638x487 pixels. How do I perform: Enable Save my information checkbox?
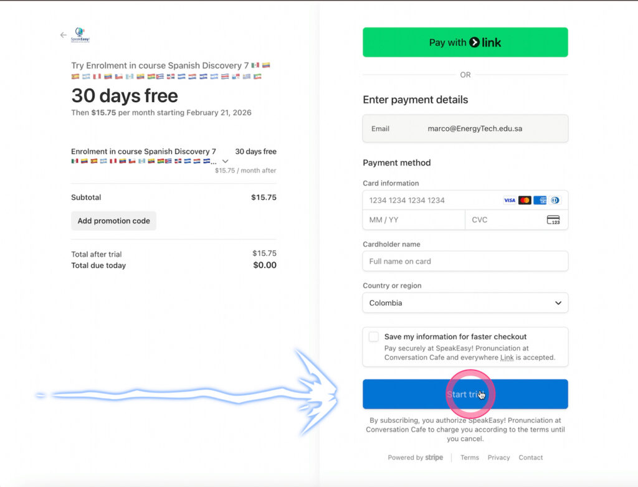point(374,337)
